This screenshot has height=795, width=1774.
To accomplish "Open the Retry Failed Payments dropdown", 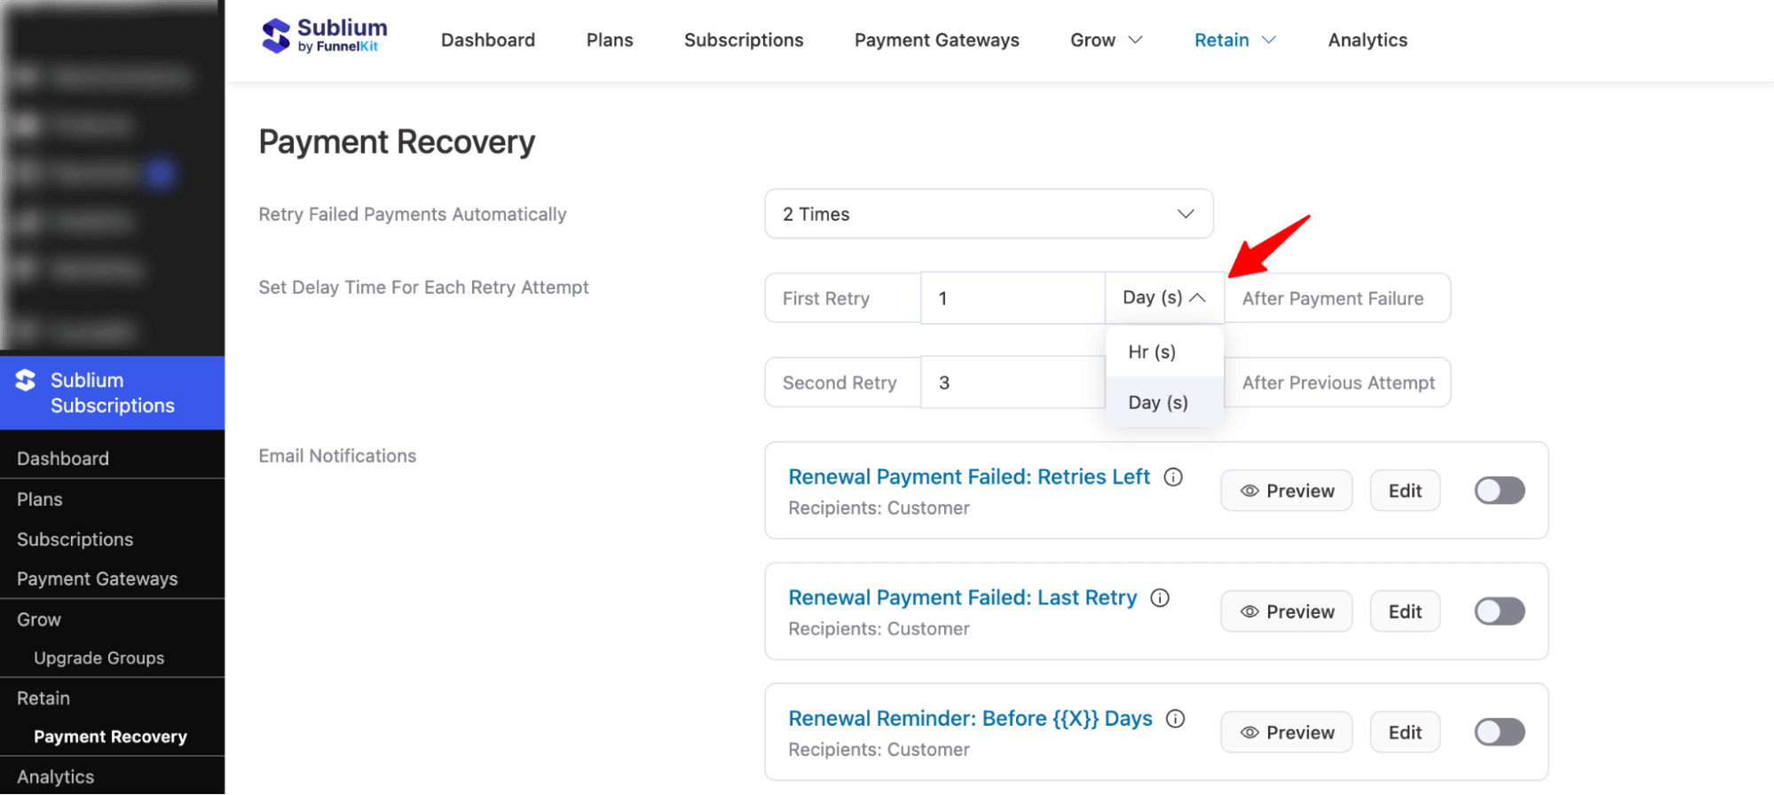I will pyautogui.click(x=988, y=214).
